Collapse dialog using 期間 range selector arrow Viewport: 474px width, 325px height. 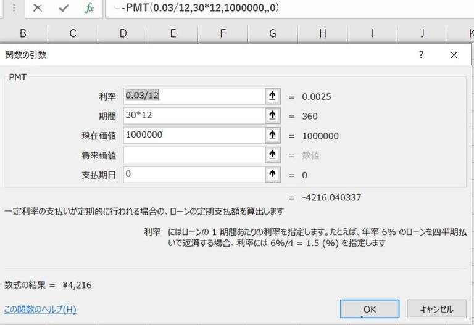point(272,116)
